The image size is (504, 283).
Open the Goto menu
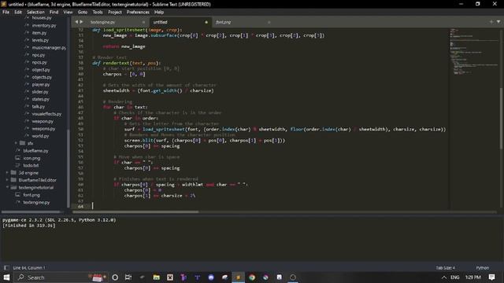(83, 13)
